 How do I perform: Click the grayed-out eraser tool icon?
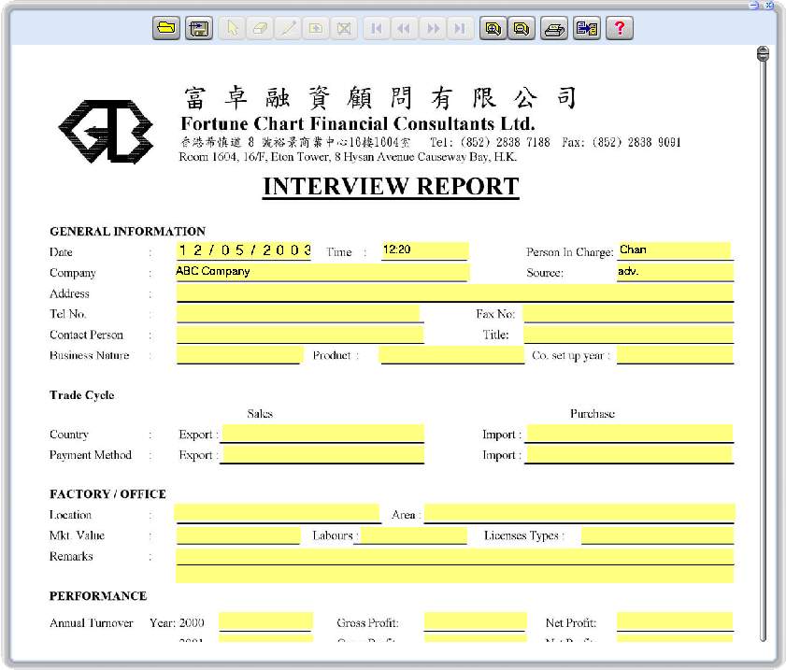261,28
